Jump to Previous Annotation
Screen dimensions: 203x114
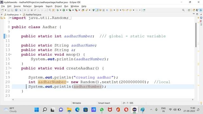coord(117,10)
